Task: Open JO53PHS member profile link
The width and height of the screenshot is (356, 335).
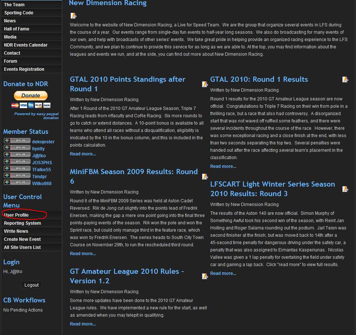Action: [42, 163]
